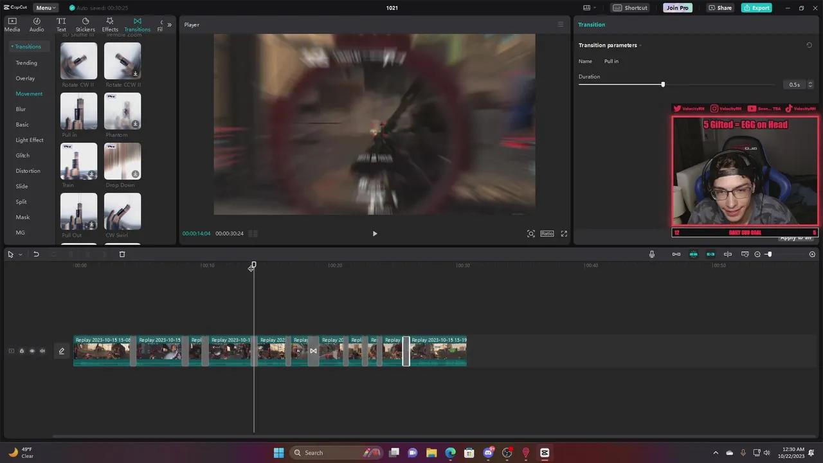Select the Light Effect category
This screenshot has height=463, width=823.
[x=30, y=140]
